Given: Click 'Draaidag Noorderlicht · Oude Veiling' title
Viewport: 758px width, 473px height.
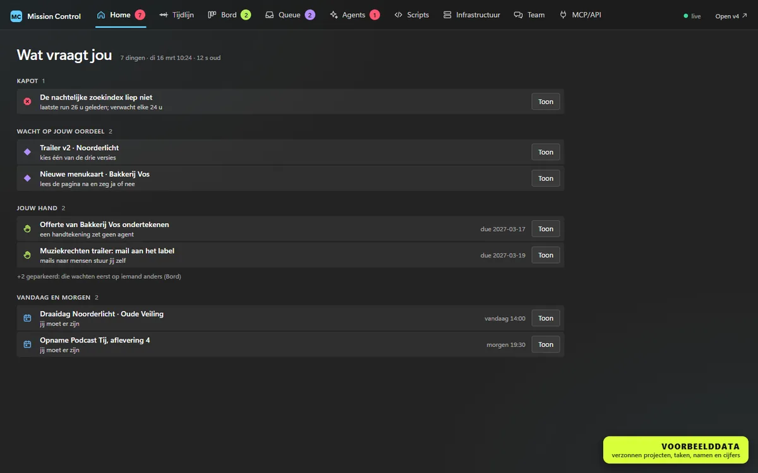Looking at the screenshot, I should pos(102,314).
